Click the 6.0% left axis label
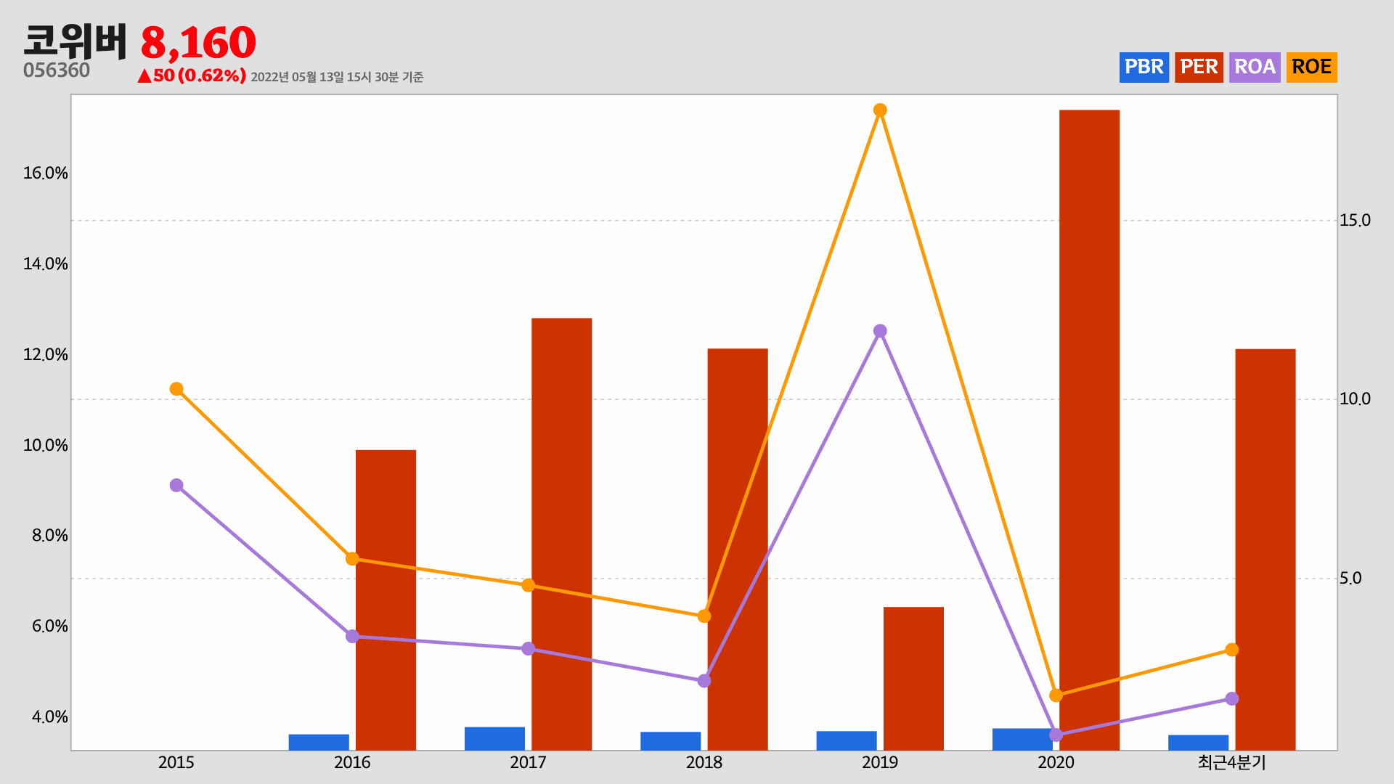The height and width of the screenshot is (784, 1394). coord(50,626)
